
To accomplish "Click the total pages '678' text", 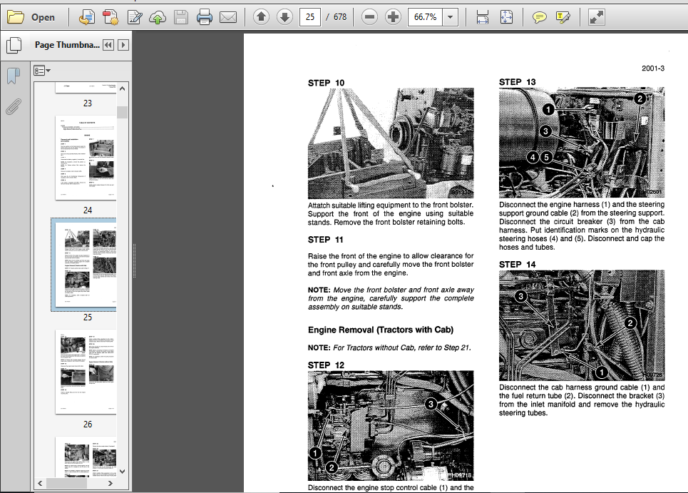I will pyautogui.click(x=340, y=18).
